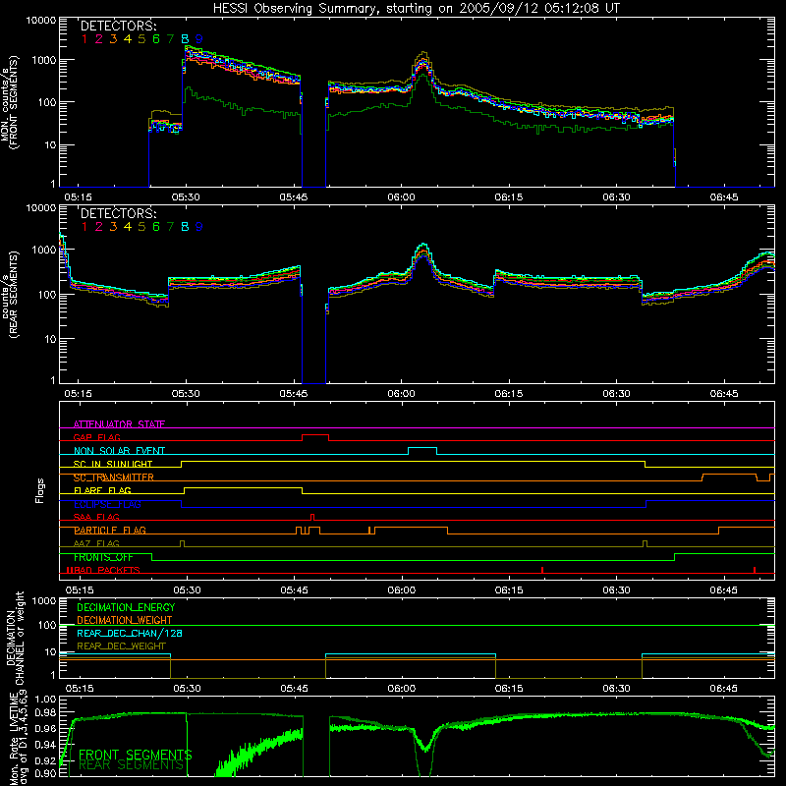Click 06:00 tick under the decimation plot
The image size is (786, 786).
402,689
